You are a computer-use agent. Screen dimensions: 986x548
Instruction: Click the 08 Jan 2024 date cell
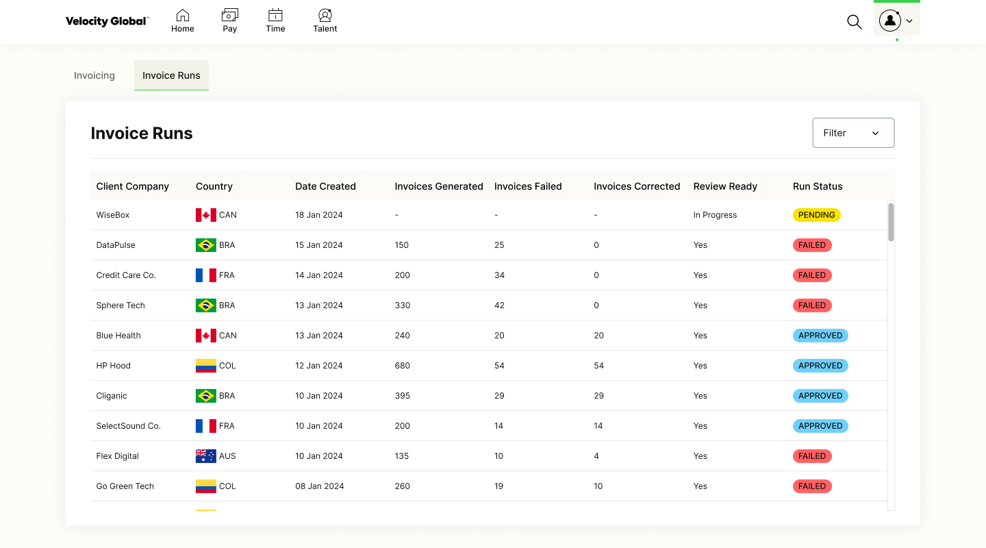tap(319, 486)
